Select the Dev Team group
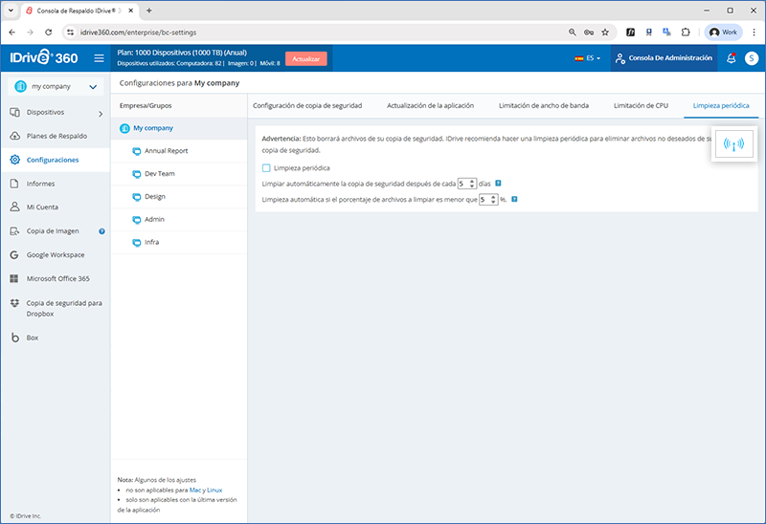766x524 pixels. coord(159,173)
